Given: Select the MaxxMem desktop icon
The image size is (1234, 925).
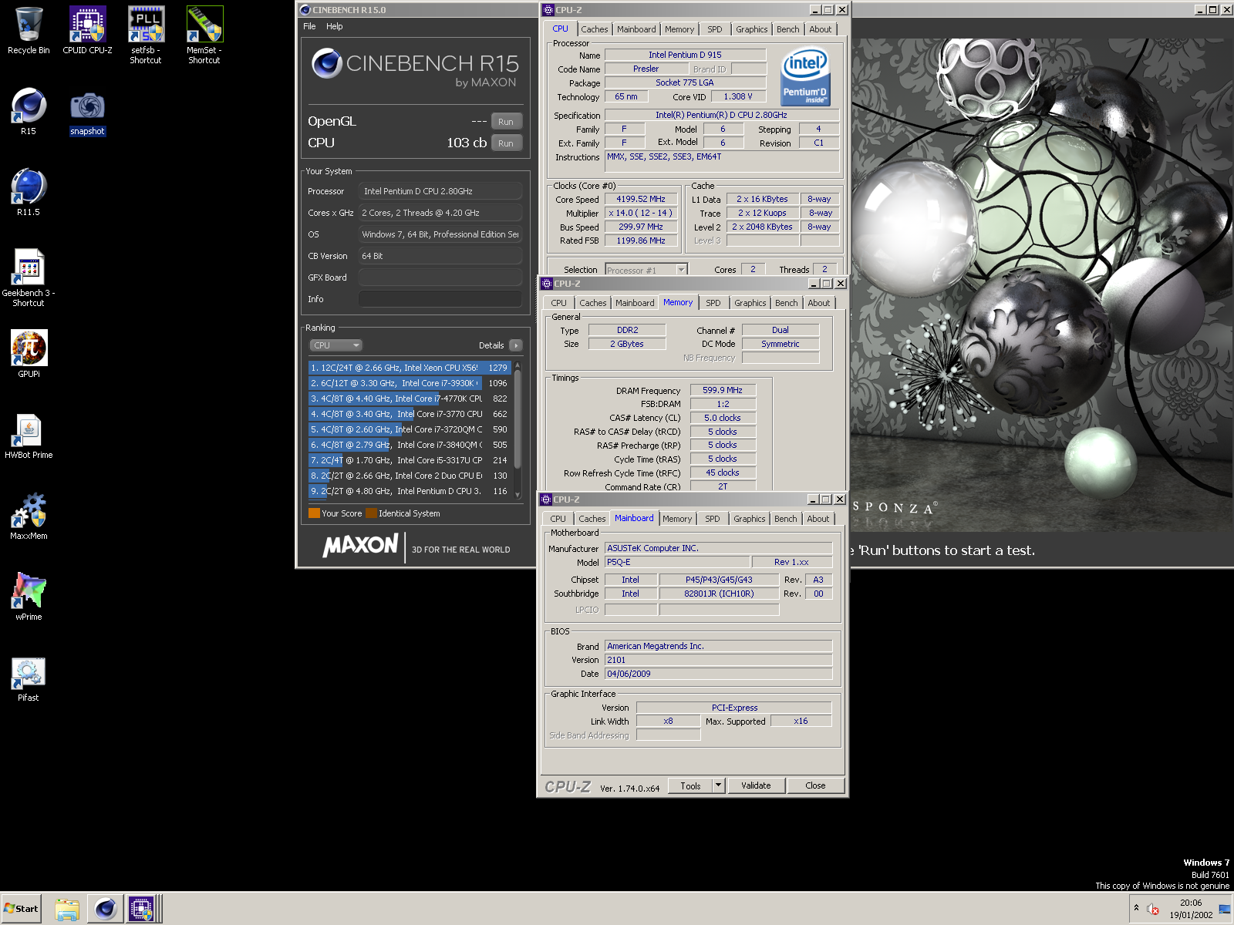Looking at the screenshot, I should click(x=29, y=516).
